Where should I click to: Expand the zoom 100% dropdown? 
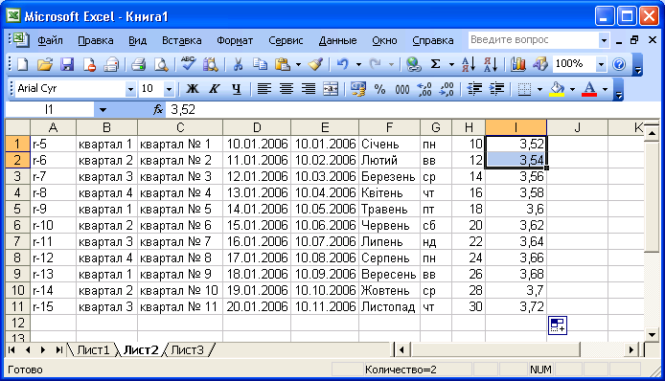pos(601,64)
